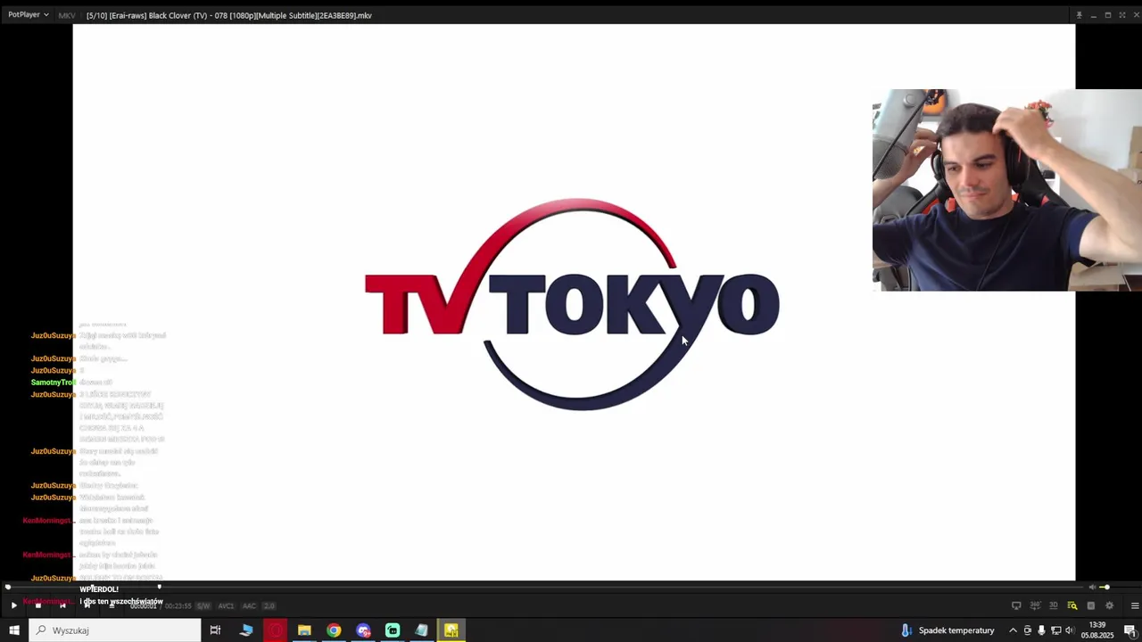1142x642 pixels.
Task: Toggle 360 degree video mode
Action: 1035,605
